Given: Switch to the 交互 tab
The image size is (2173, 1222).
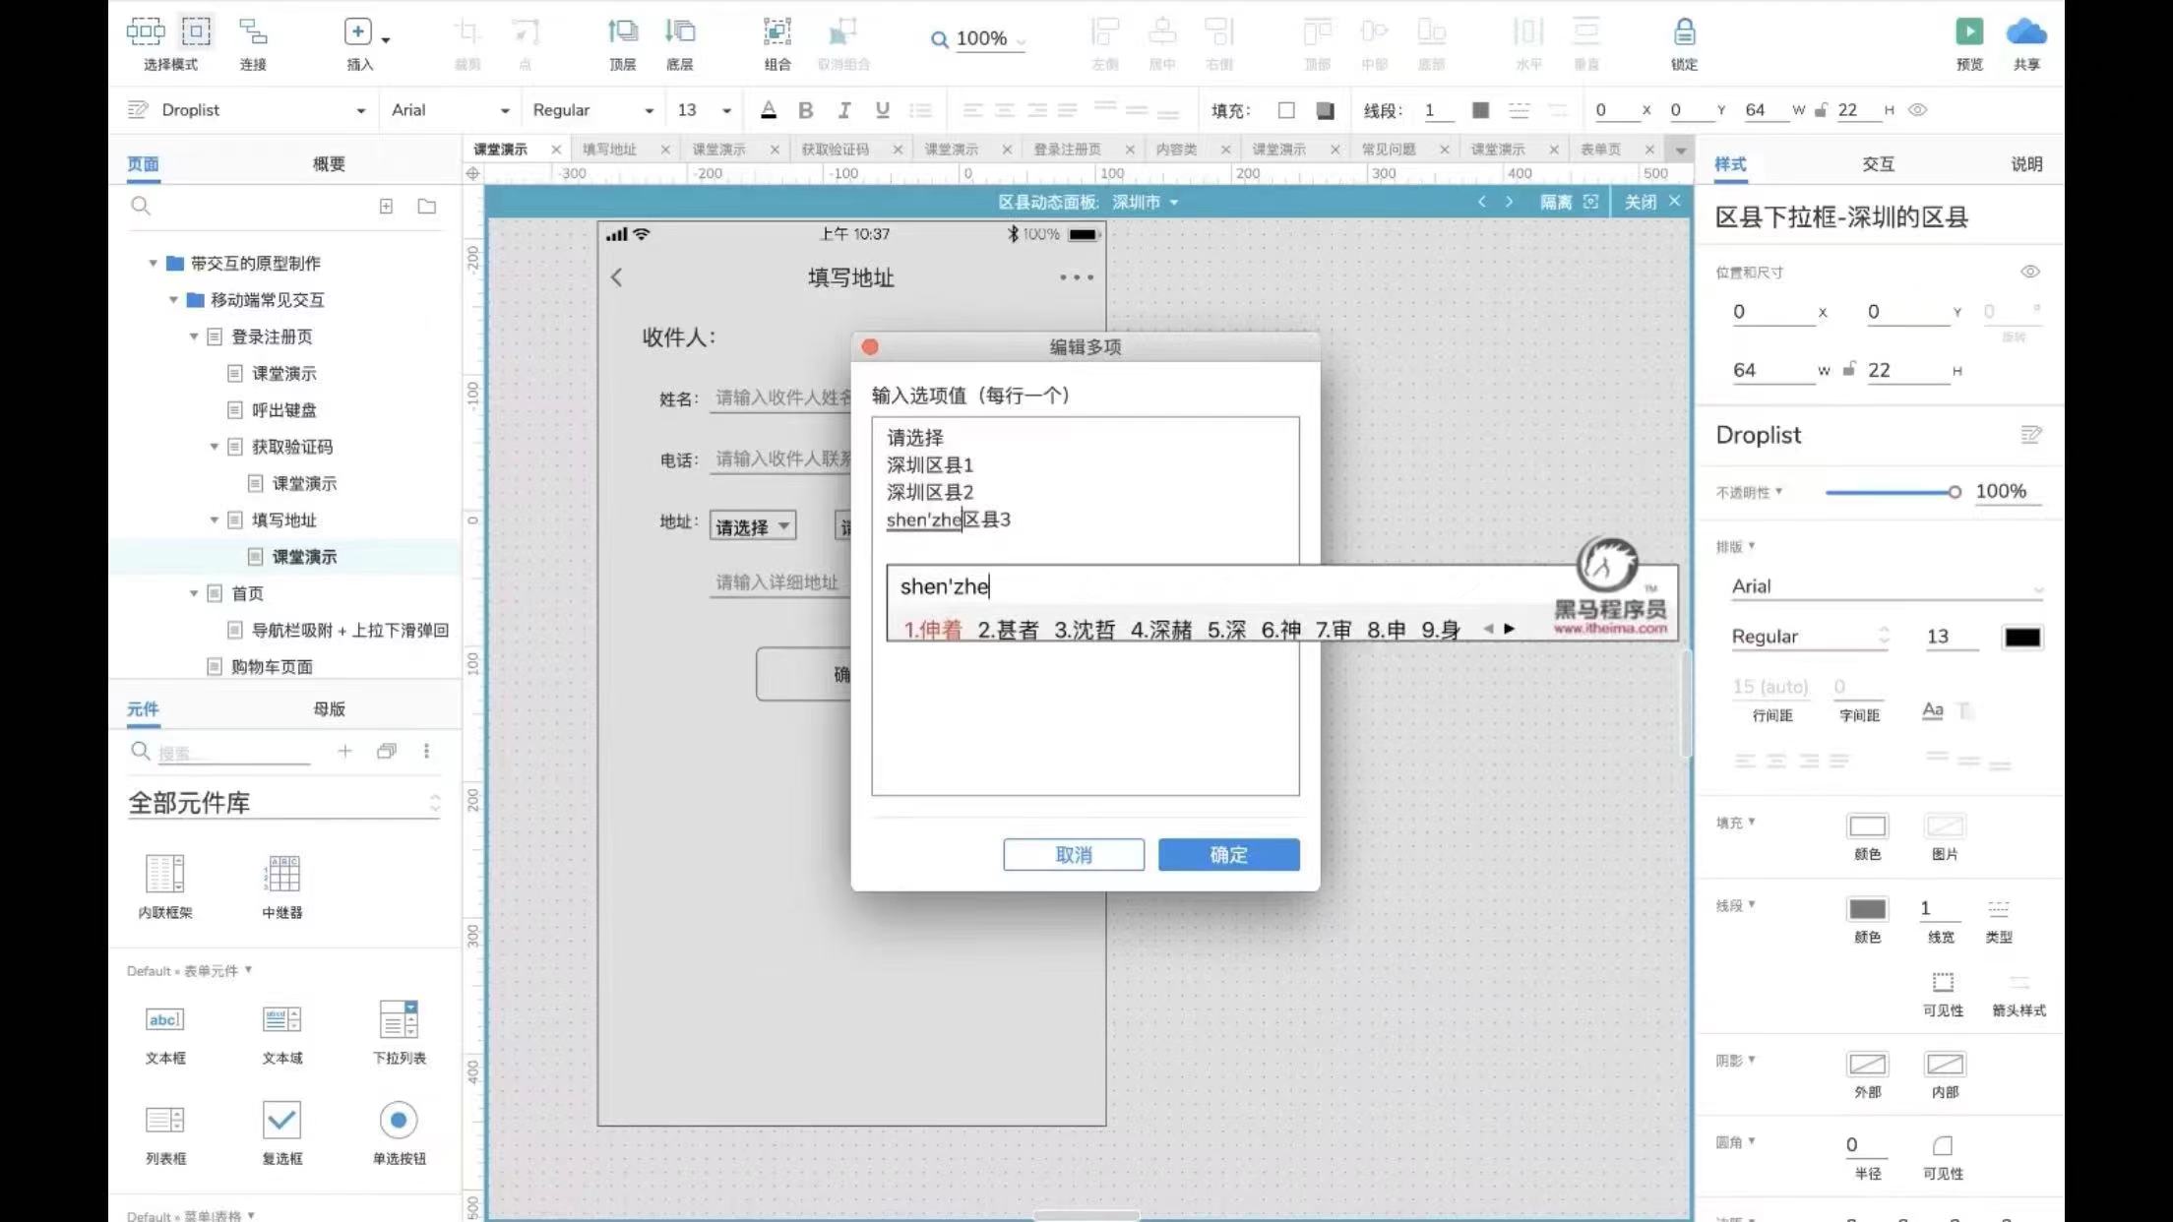Looking at the screenshot, I should tap(1878, 164).
